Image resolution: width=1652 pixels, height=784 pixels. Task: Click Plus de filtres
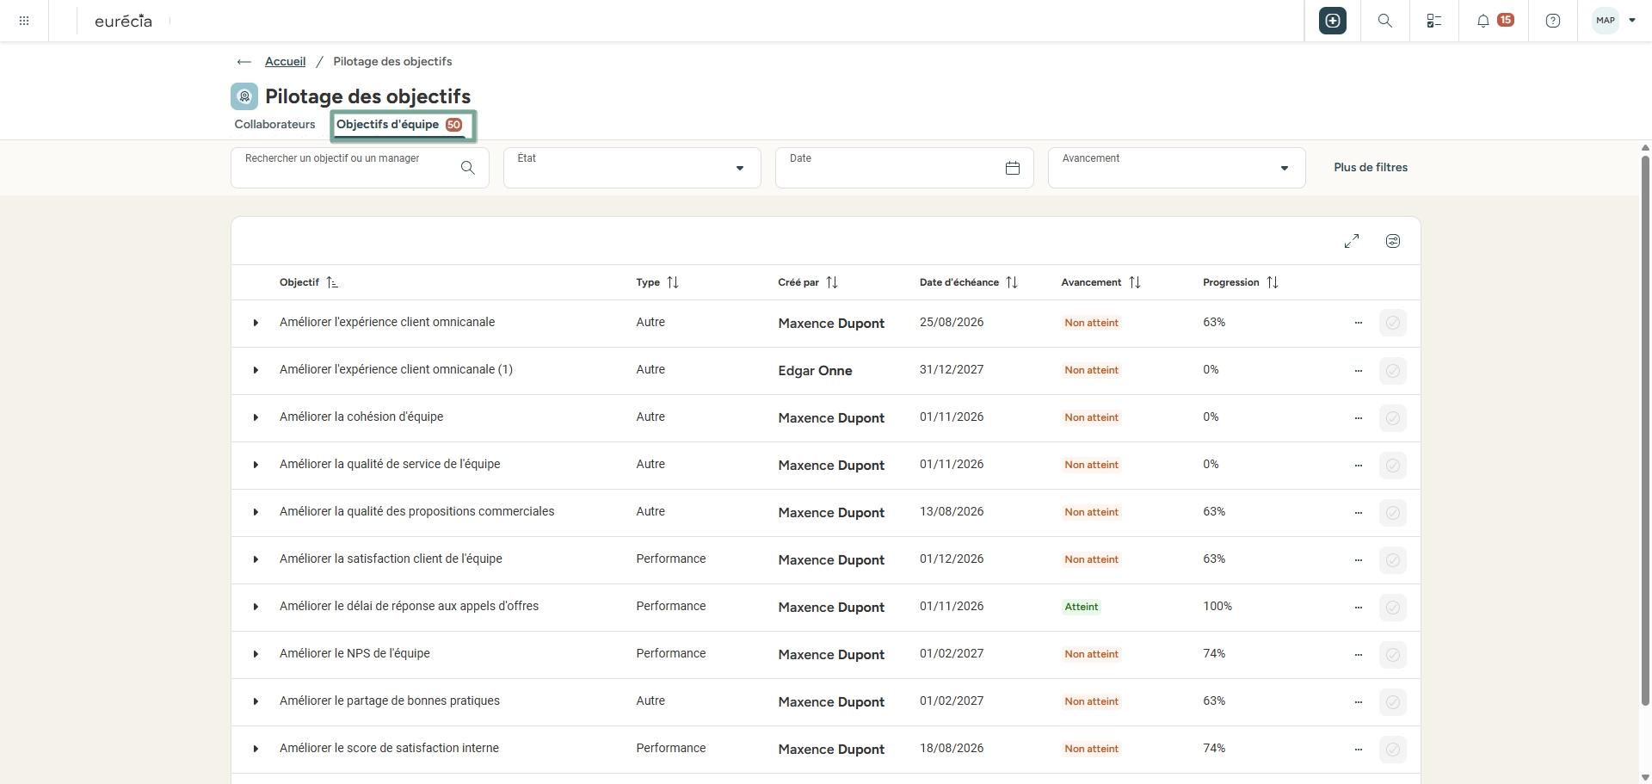click(x=1371, y=168)
